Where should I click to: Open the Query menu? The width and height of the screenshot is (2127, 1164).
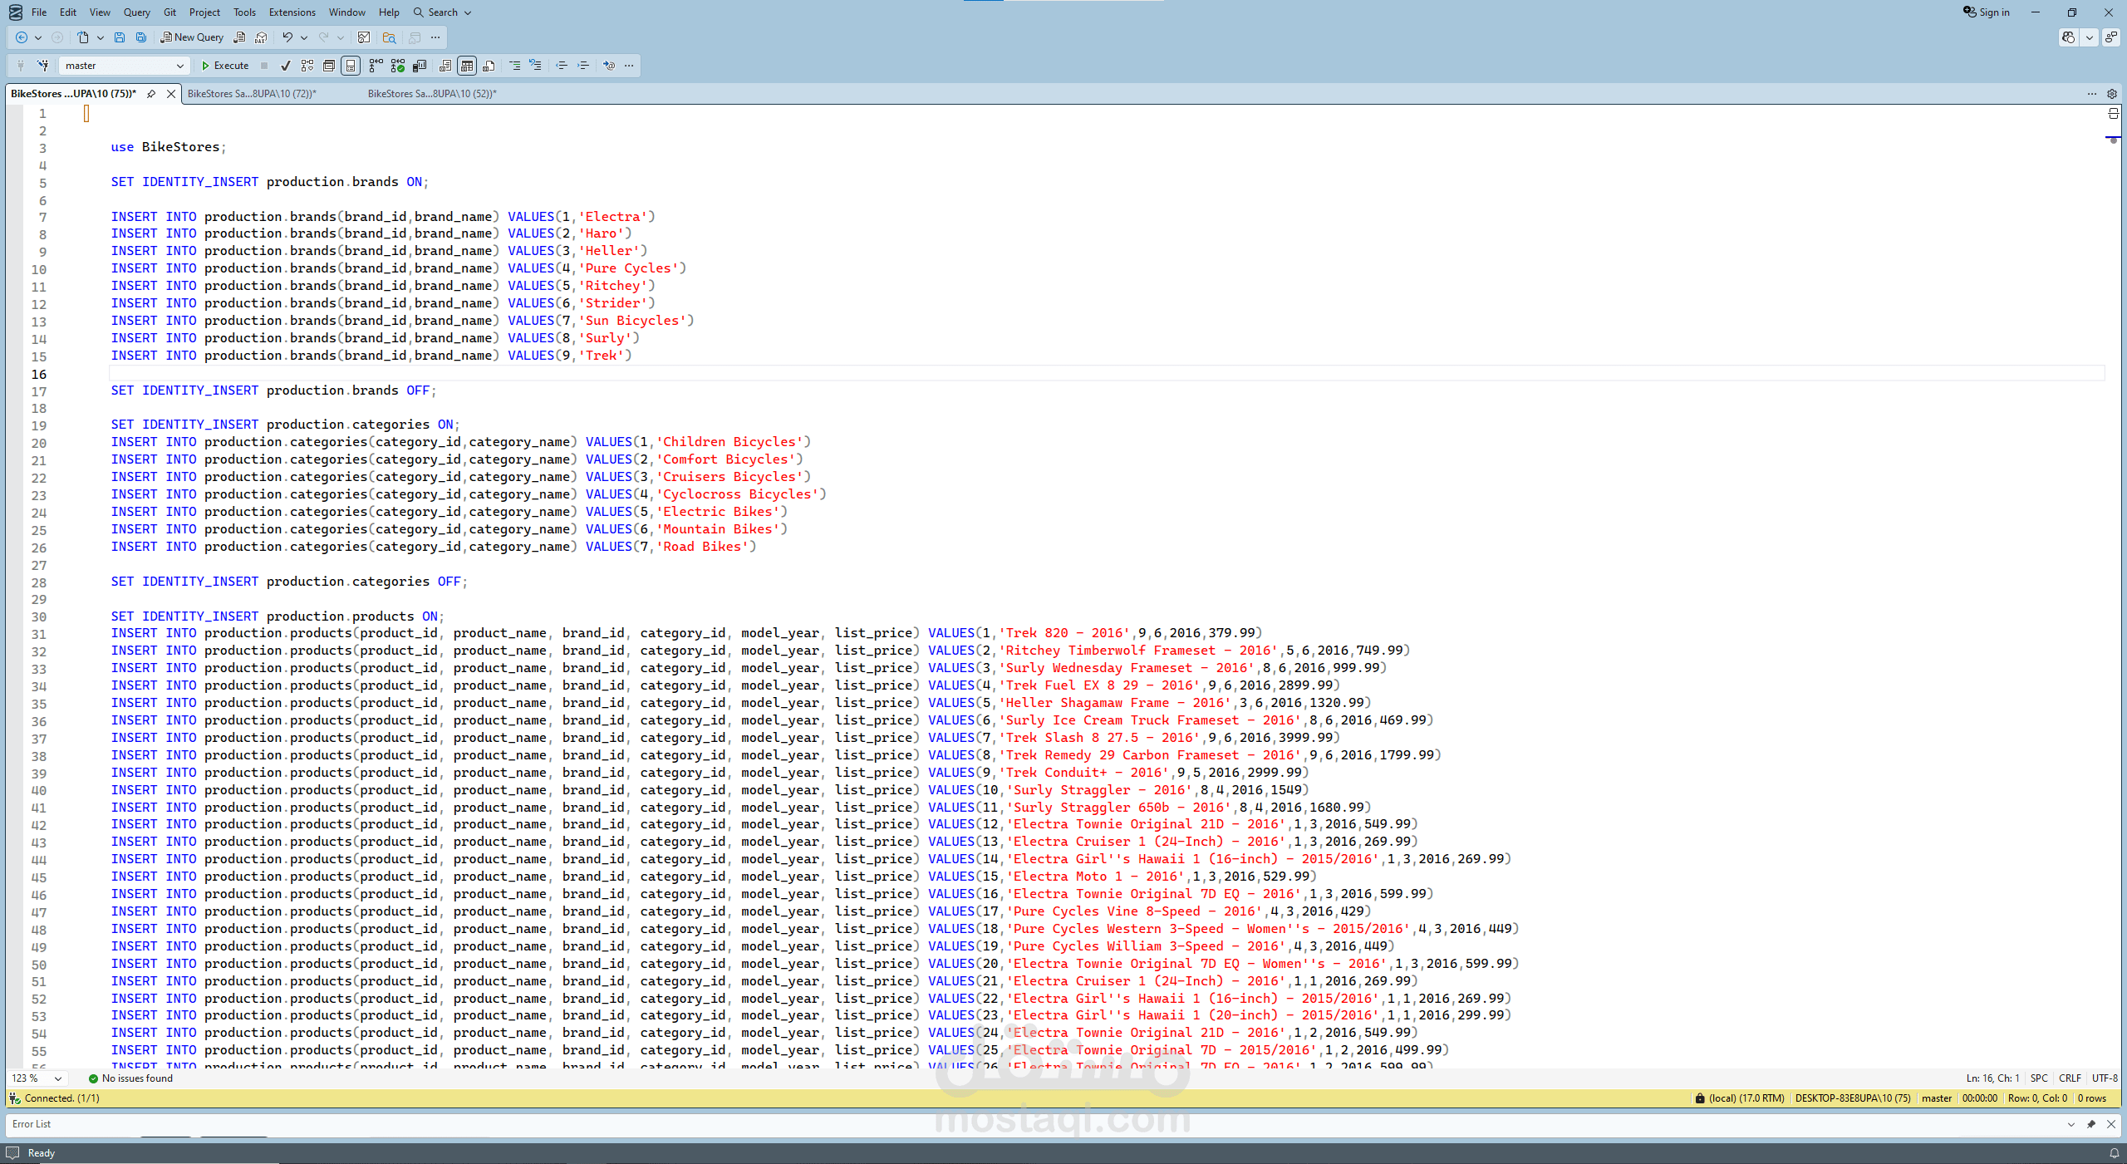(x=136, y=12)
